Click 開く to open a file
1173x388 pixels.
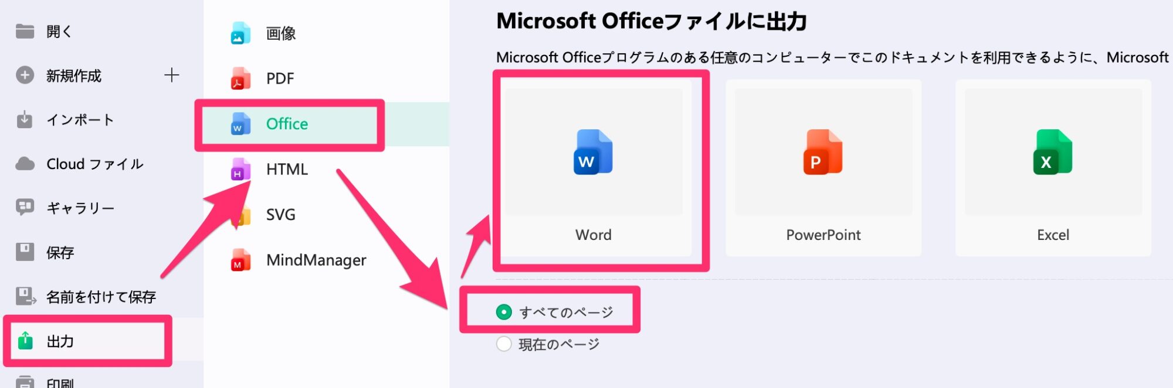59,32
